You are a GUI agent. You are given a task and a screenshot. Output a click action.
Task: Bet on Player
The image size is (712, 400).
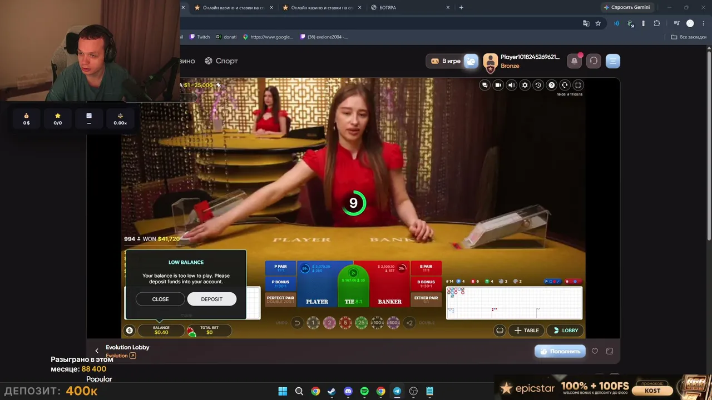click(317, 284)
